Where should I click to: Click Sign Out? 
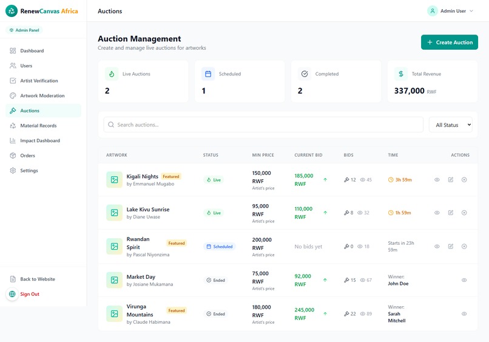(30, 294)
